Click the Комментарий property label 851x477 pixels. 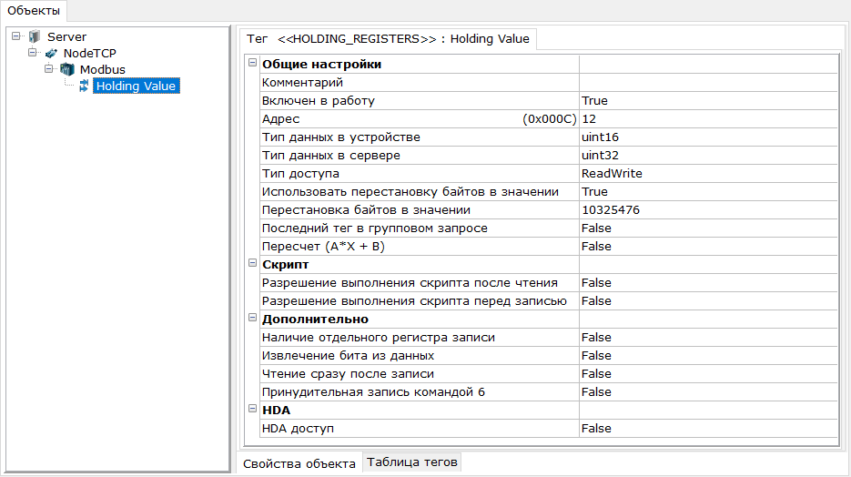(302, 83)
